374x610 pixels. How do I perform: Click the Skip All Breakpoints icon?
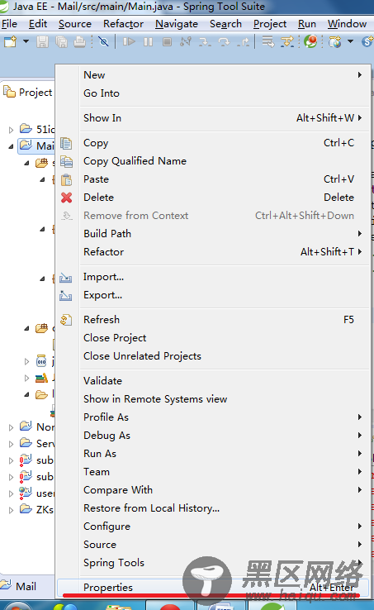pos(103,41)
